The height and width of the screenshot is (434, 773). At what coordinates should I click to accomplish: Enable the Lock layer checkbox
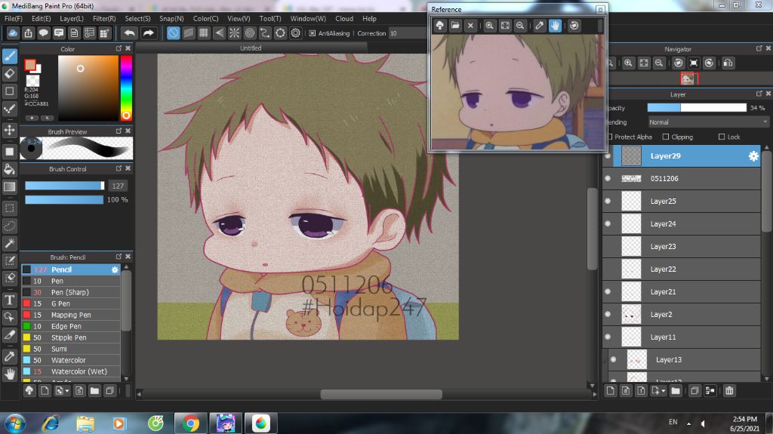click(722, 137)
